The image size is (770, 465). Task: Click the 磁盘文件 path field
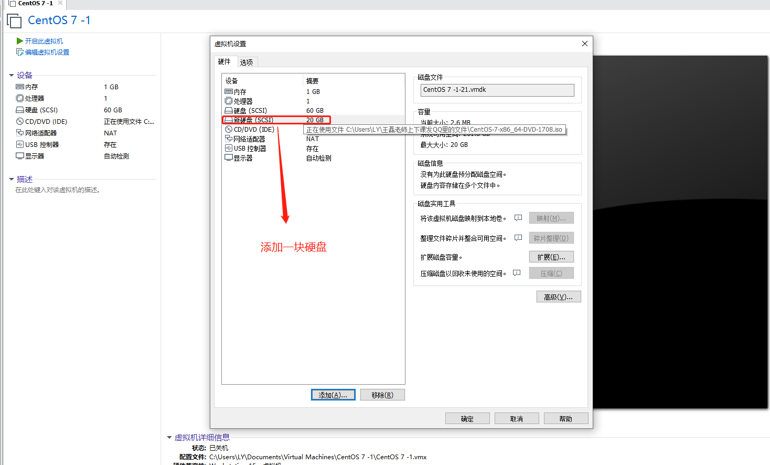click(x=497, y=90)
